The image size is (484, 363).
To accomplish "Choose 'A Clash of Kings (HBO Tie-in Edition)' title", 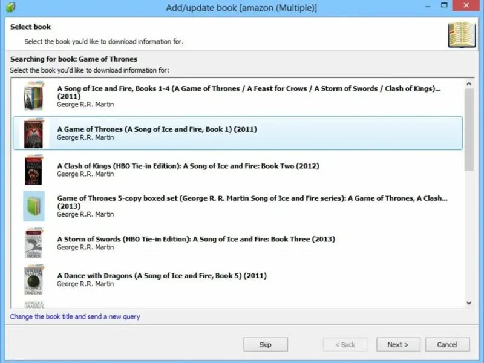I will [x=188, y=166].
